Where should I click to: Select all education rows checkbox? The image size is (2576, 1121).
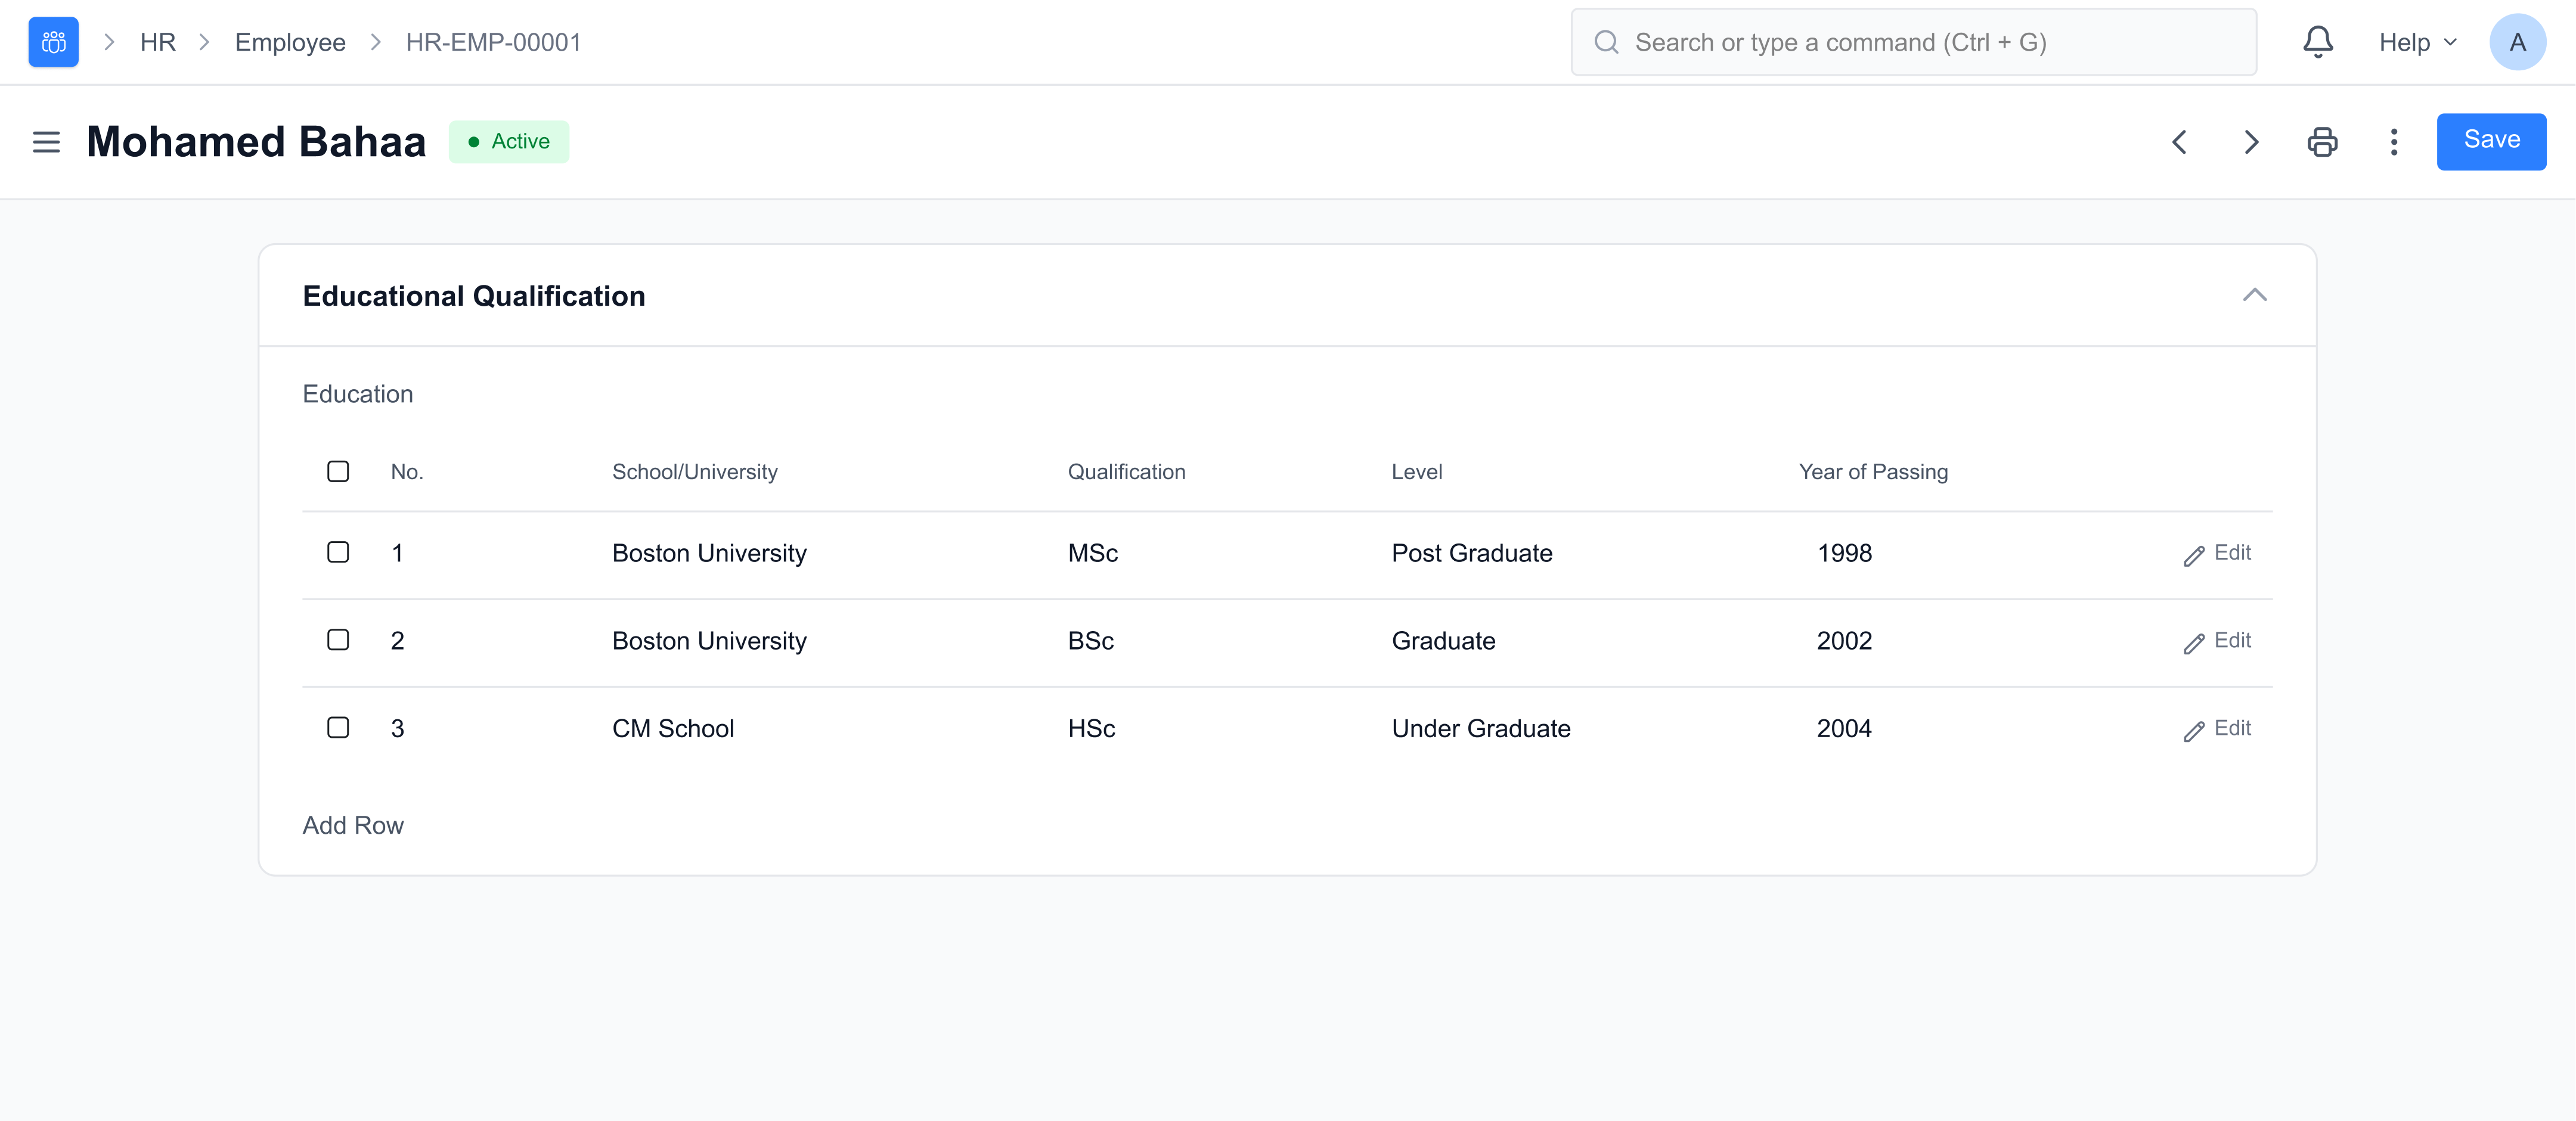pos(338,471)
